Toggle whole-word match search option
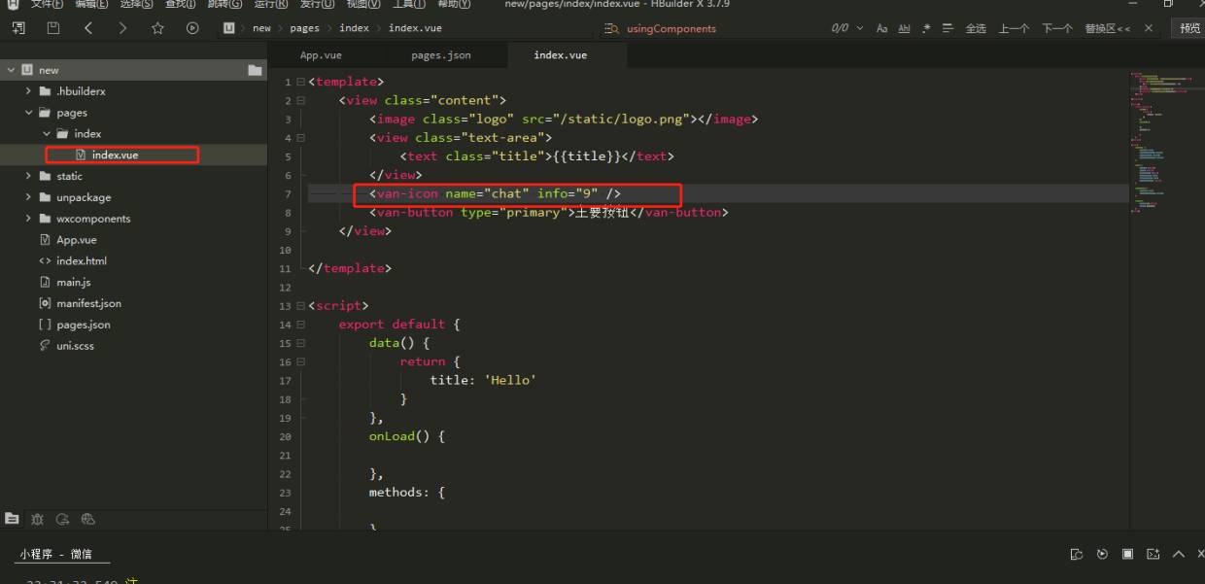This screenshot has width=1205, height=584. coord(904,28)
